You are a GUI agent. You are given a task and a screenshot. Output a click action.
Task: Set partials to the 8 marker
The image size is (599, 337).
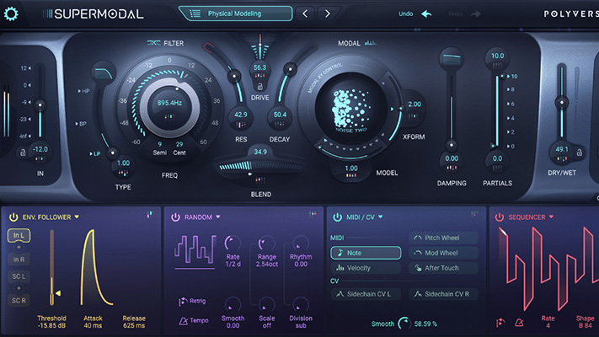tap(511, 89)
